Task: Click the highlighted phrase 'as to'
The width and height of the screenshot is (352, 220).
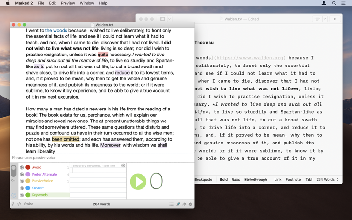Action: (39, 66)
